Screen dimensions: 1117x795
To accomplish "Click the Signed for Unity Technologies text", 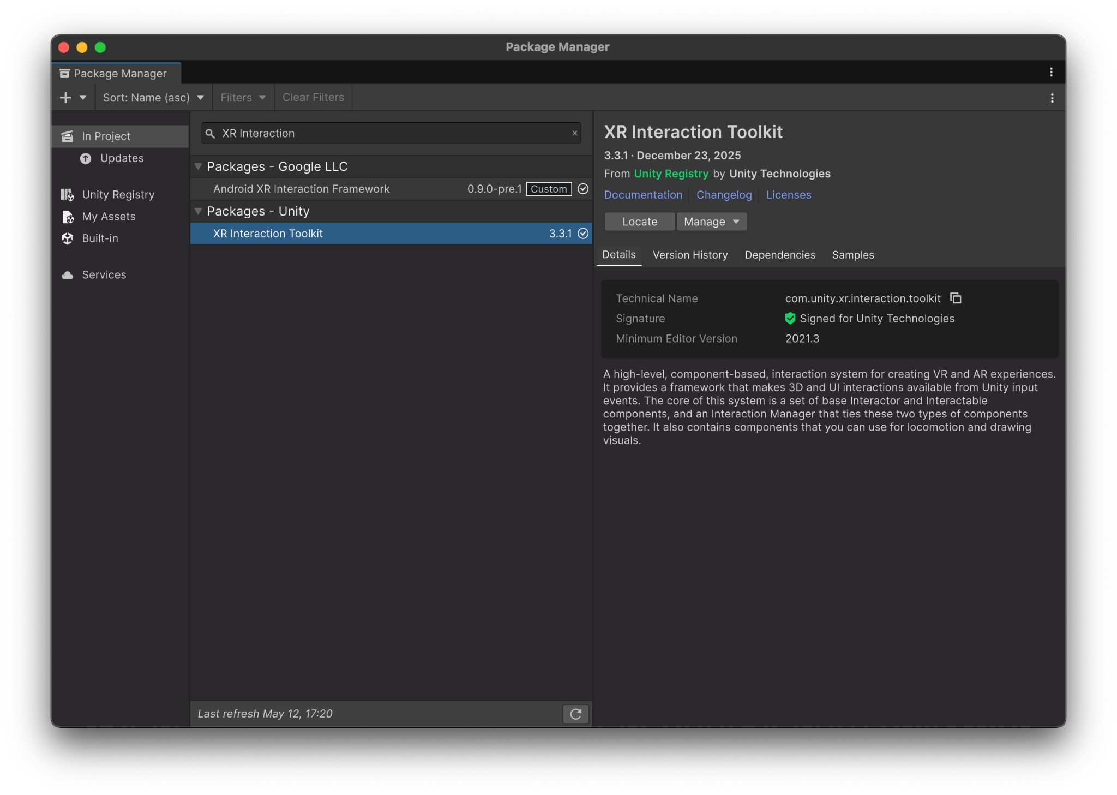I will pyautogui.click(x=877, y=319).
